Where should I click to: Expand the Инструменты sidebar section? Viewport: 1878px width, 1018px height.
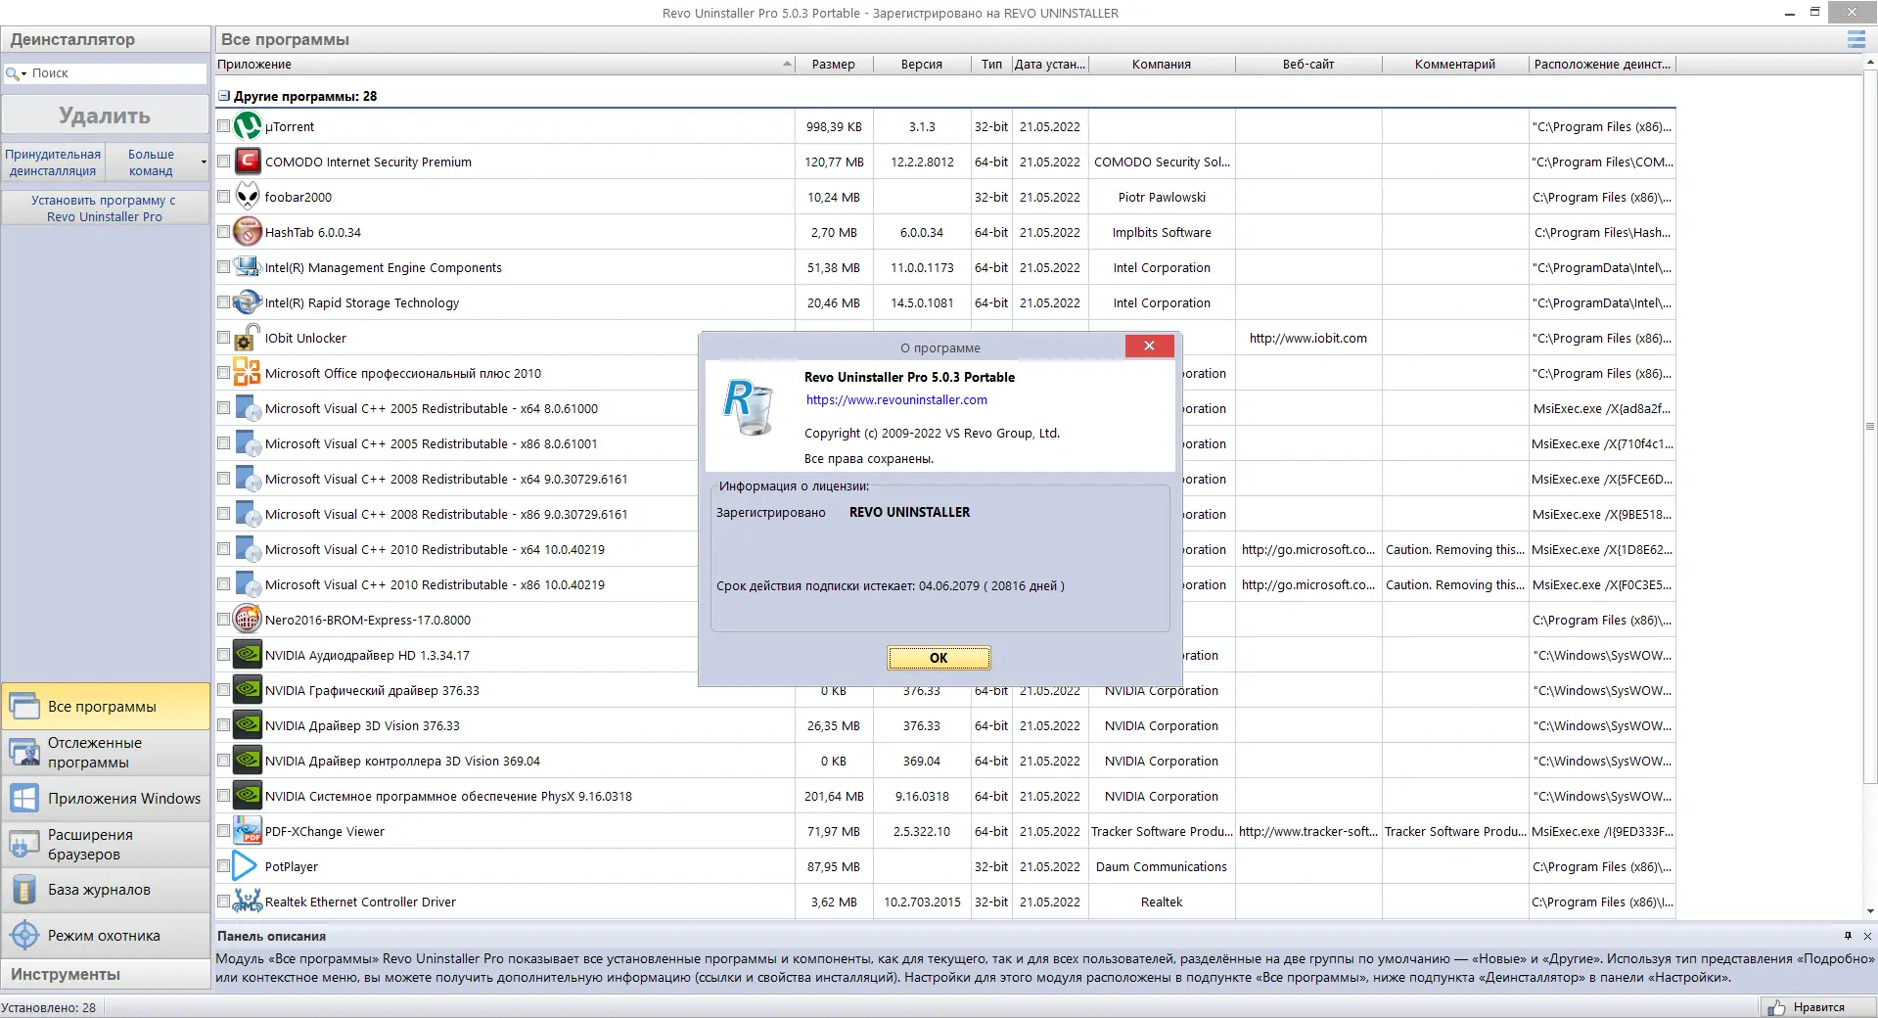(x=106, y=974)
